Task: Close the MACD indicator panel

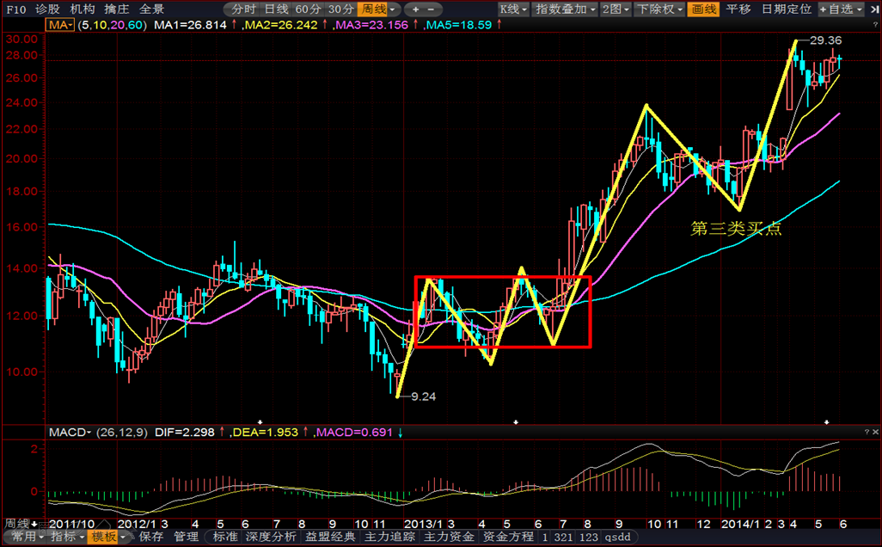Action: pos(875,432)
